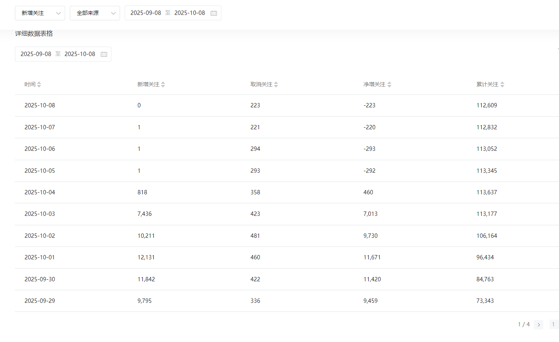Click the 累计关注 column header text
Image resolution: width=559 pixels, height=342 pixels.
[487, 84]
